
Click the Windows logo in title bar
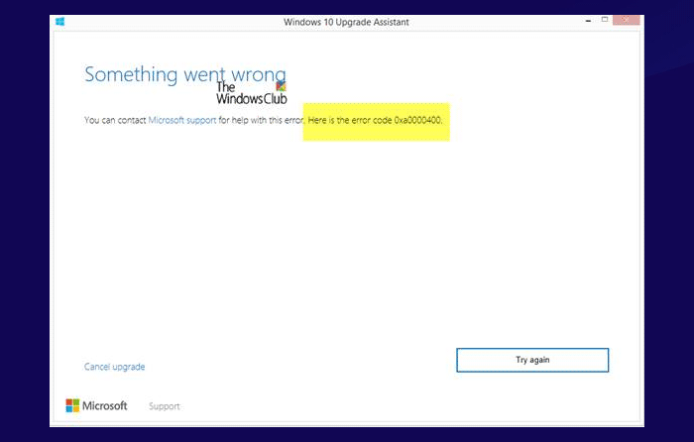[x=60, y=21]
